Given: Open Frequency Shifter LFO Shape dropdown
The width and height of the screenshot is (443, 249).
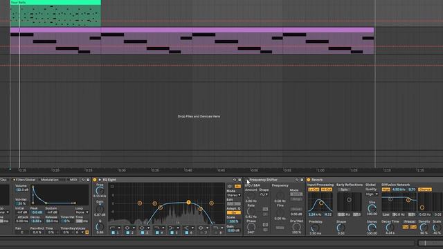Looking at the screenshot, I should point(264,194).
